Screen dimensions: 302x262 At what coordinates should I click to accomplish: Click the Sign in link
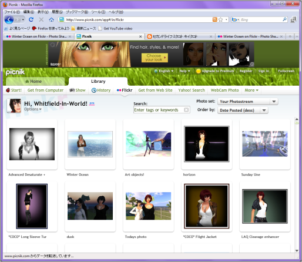pos(264,71)
